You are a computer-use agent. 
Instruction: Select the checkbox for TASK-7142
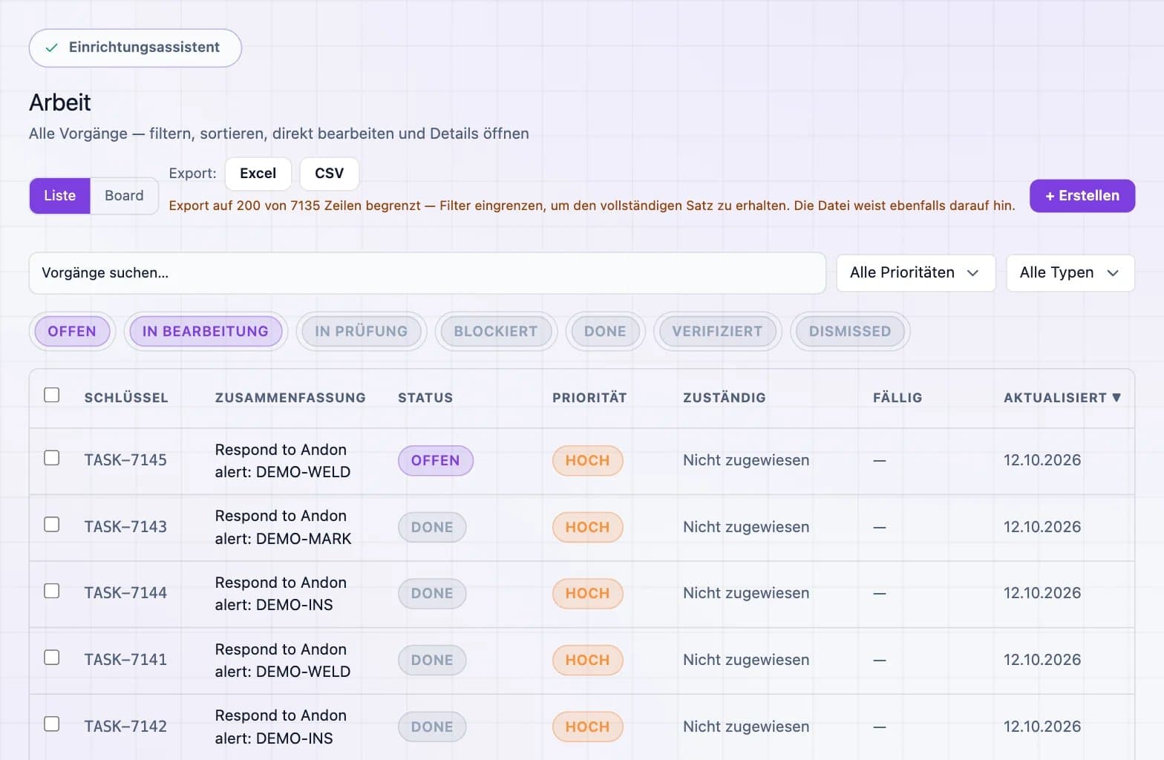[x=51, y=724]
